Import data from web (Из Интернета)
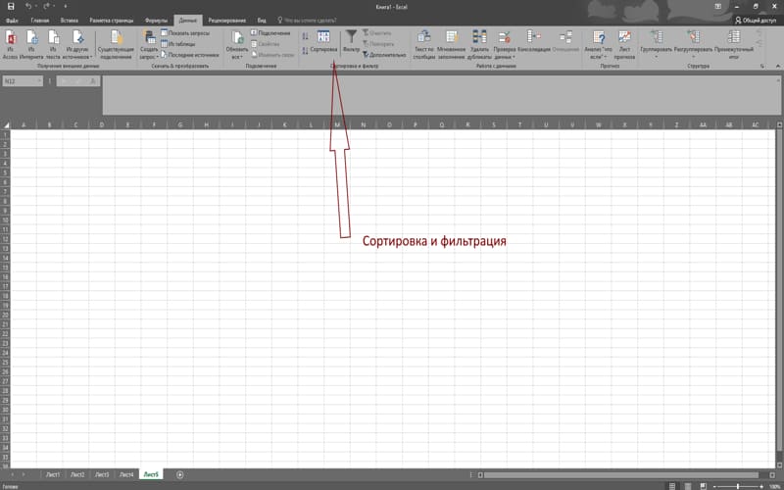Screen dimensions: 784x490 tap(31, 44)
